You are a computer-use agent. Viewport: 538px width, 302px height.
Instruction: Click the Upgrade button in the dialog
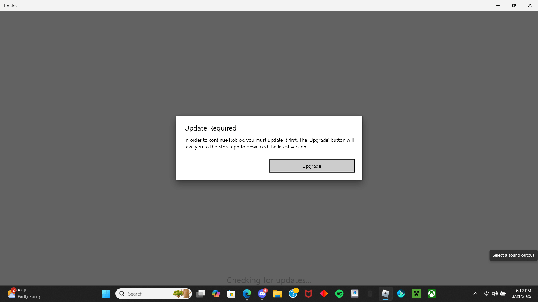pyautogui.click(x=312, y=166)
